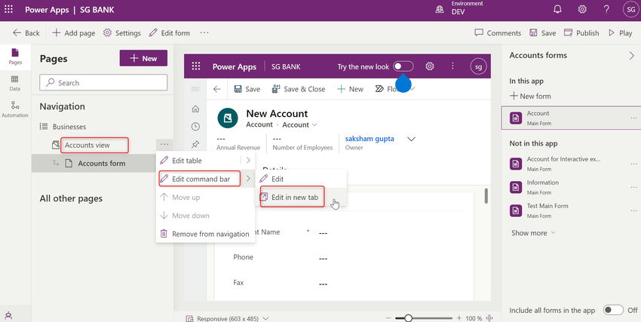Open the app launcher waffle in top bar
Image resolution: width=641 pixels, height=322 pixels.
click(8, 9)
